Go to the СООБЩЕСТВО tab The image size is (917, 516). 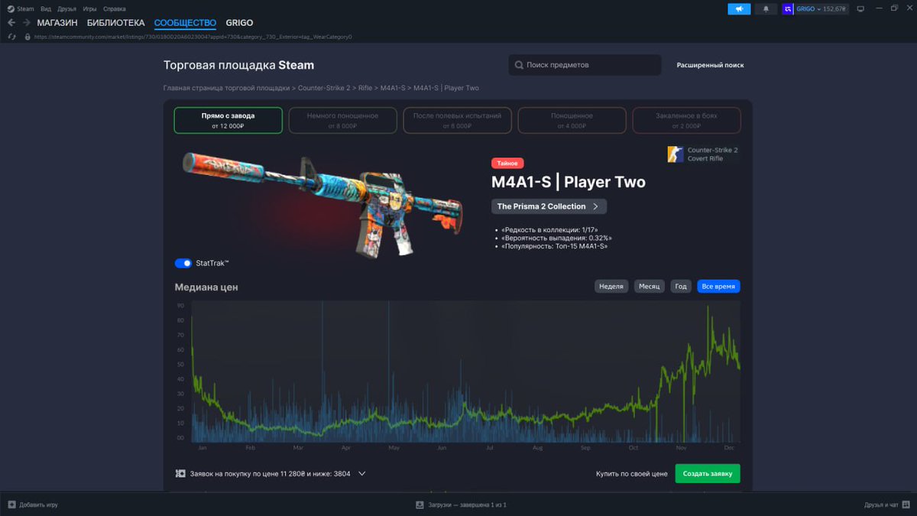coord(185,23)
